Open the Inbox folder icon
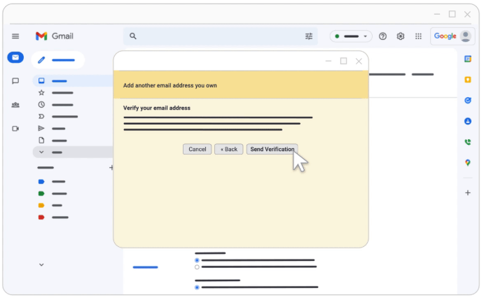This screenshot has height=300, width=484. pos(41,81)
